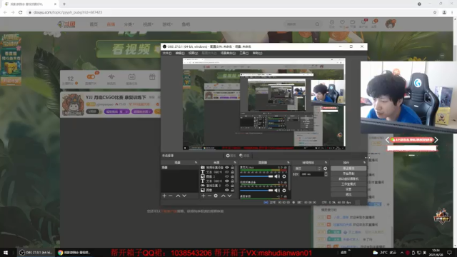Click 开始录制 in OBS Controls
The width and height of the screenshot is (457, 257).
348,173
